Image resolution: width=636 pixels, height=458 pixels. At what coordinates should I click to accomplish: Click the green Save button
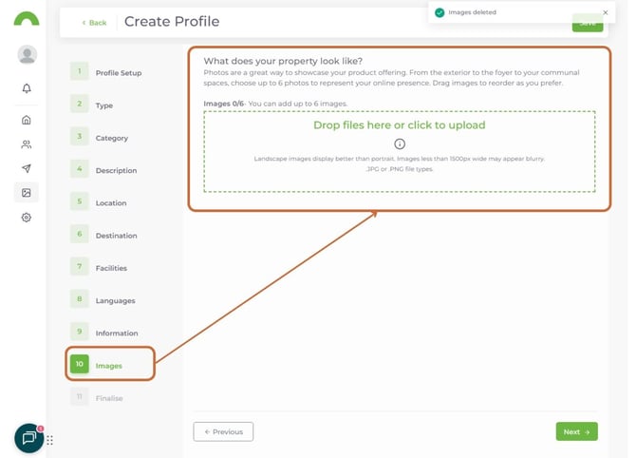pyautogui.click(x=587, y=26)
